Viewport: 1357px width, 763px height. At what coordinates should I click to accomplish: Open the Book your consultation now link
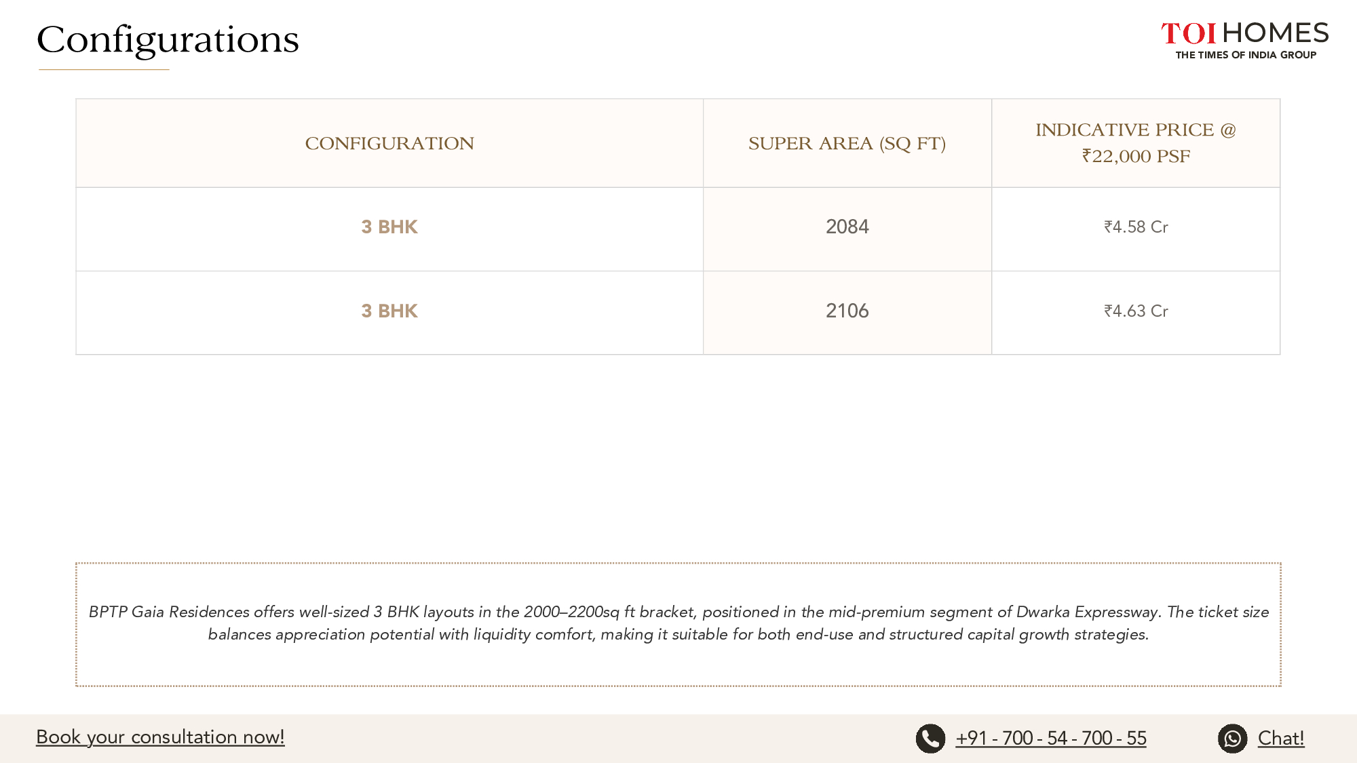160,737
